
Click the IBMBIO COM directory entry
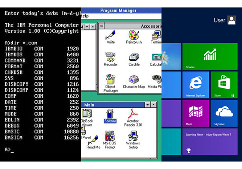(42, 49)
